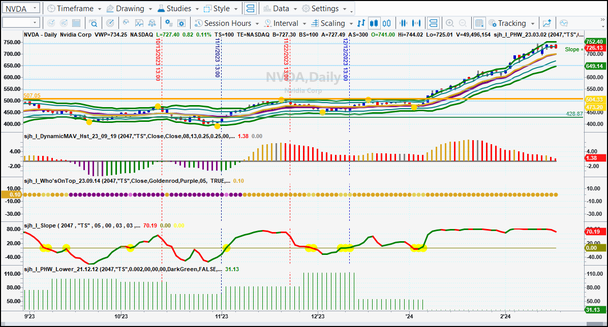The height and width of the screenshot is (327, 608).
Task: Click the window settings gear icon
Action: point(181,23)
